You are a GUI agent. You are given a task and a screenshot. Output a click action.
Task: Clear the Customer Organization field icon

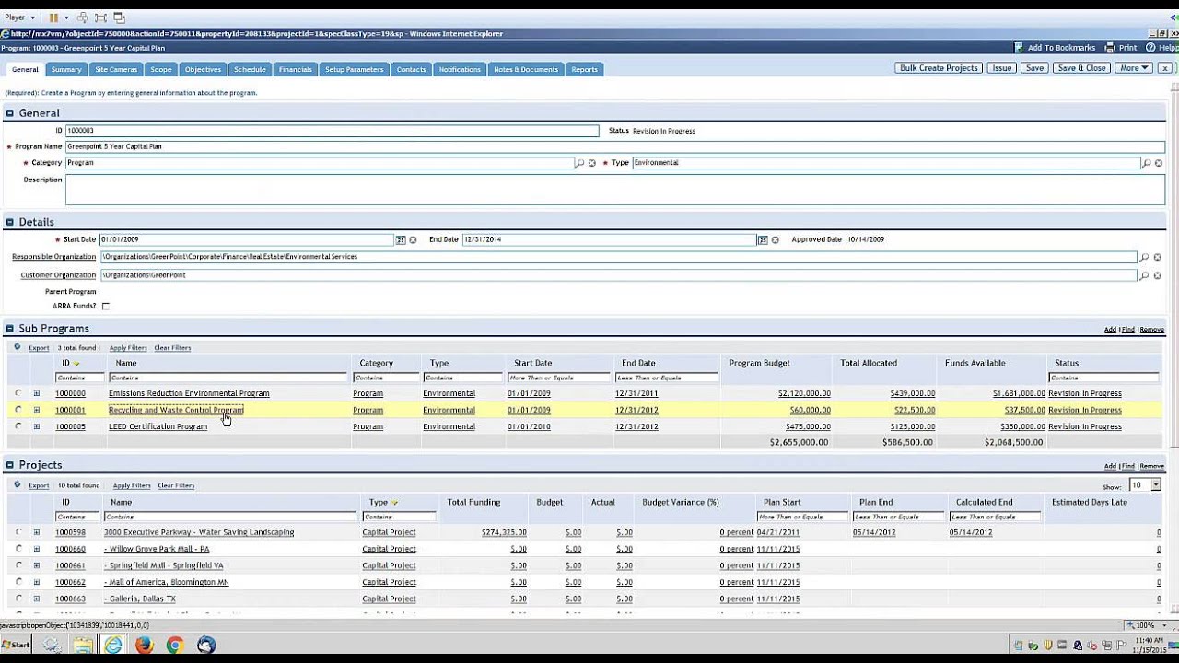click(1158, 275)
